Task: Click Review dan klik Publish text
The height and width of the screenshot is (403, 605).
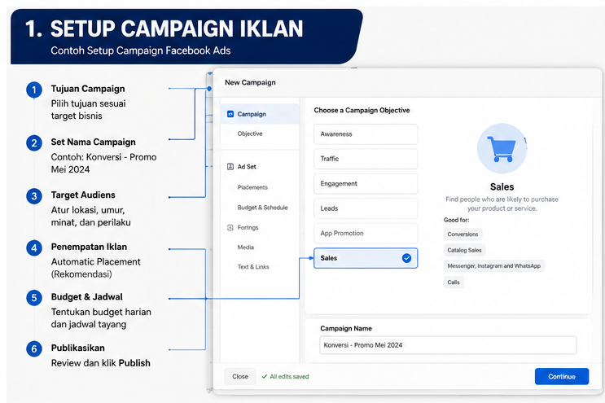Action: click(101, 363)
